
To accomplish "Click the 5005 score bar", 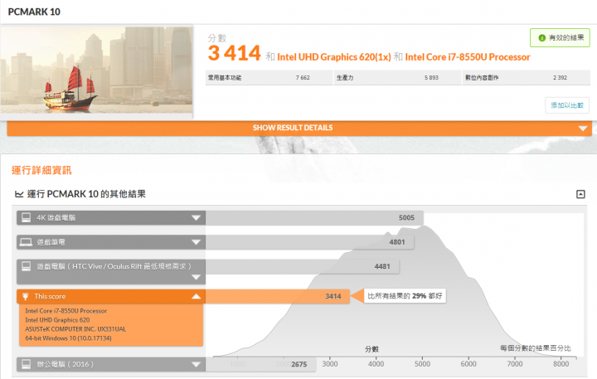I will tap(314, 218).
